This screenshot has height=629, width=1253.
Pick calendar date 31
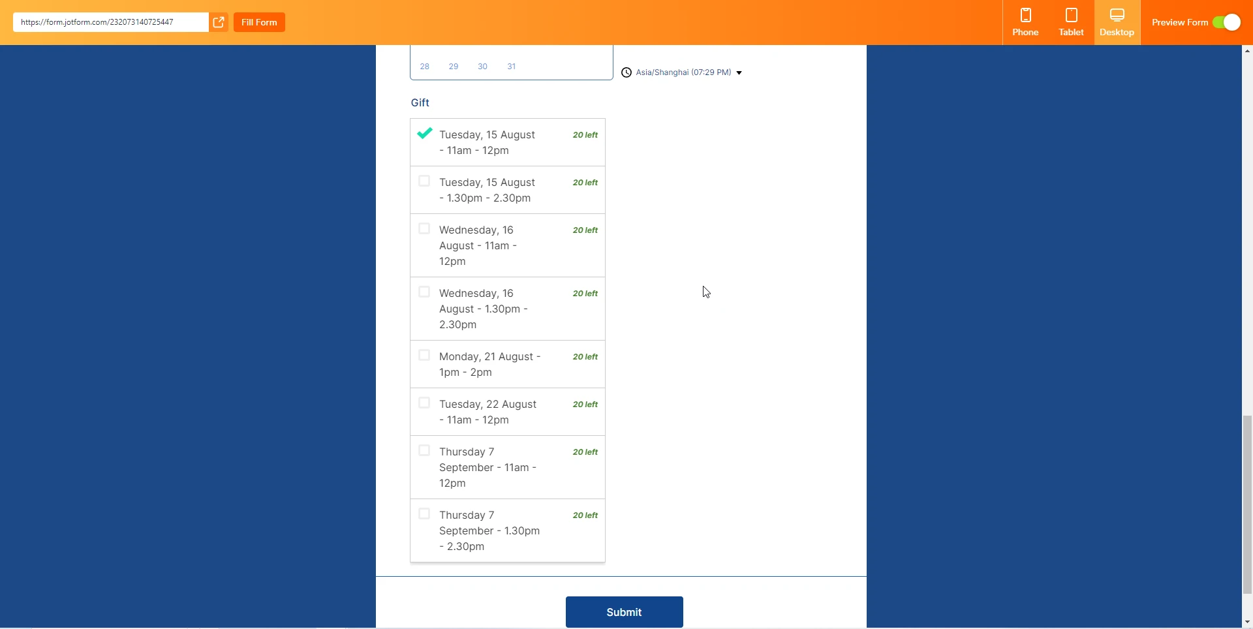511,66
